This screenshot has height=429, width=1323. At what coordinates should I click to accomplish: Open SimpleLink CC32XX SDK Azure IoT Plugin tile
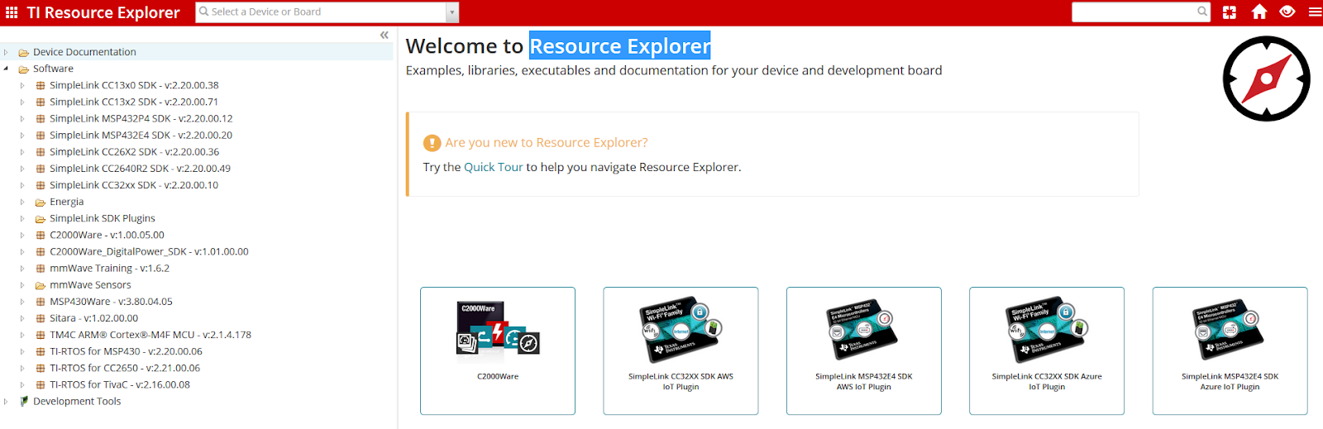pos(1047,350)
